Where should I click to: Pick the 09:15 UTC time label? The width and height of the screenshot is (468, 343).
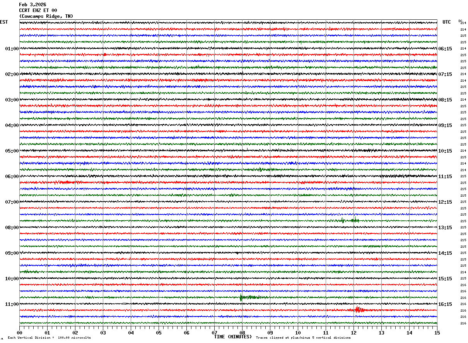[x=445, y=125]
